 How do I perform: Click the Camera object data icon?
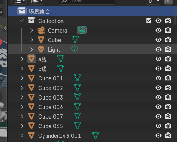pyautogui.click(x=82, y=30)
